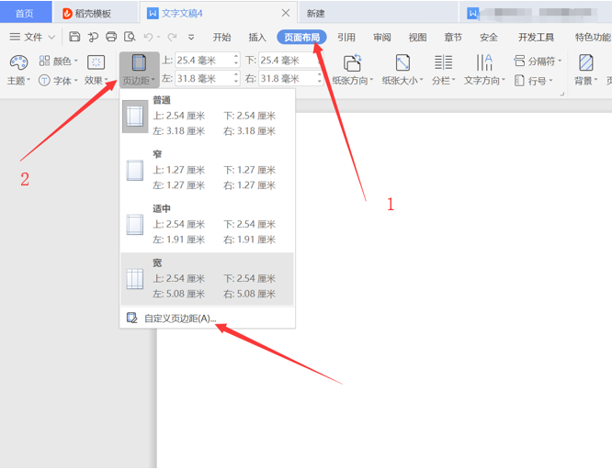The width and height of the screenshot is (612, 470).
Task: Expand the Undo history dropdown arrow
Action: pos(158,38)
